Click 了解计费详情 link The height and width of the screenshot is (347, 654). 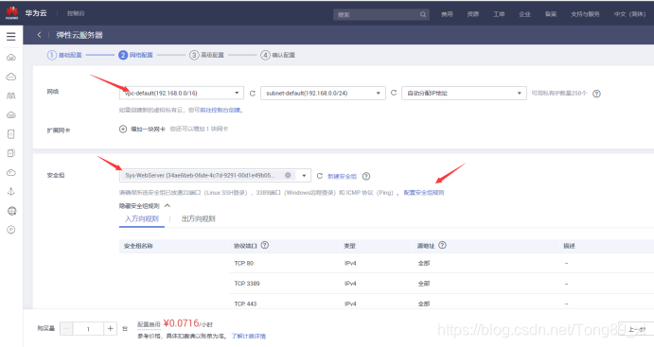(x=249, y=337)
